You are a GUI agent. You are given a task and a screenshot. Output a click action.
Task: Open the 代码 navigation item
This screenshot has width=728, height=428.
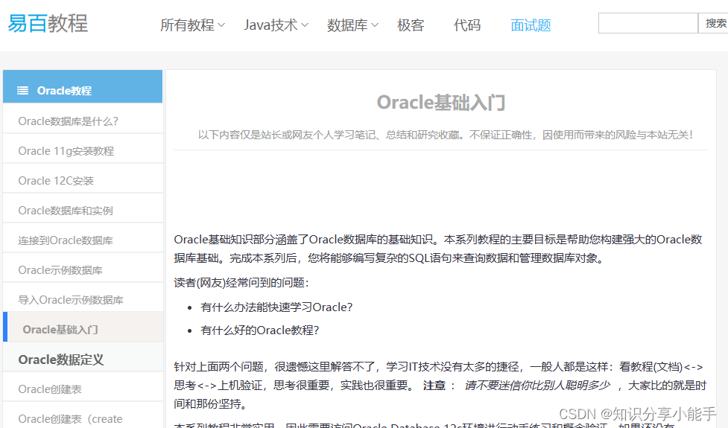467,25
